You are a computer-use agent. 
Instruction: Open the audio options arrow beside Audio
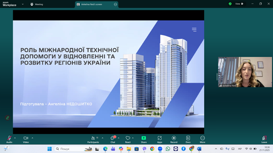click(x=15, y=138)
